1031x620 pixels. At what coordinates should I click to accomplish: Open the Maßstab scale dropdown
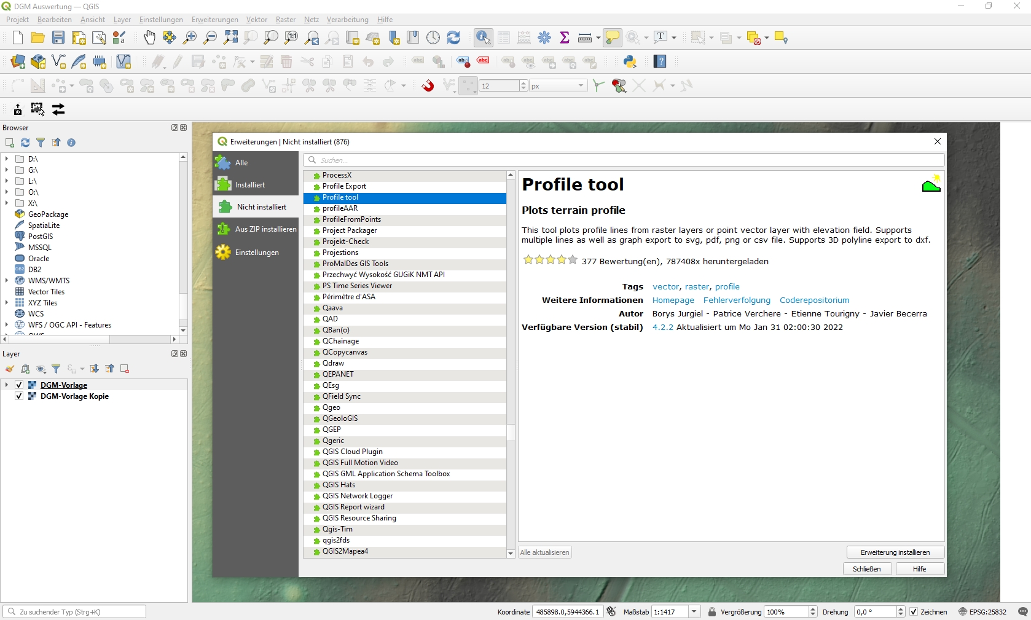(x=694, y=612)
